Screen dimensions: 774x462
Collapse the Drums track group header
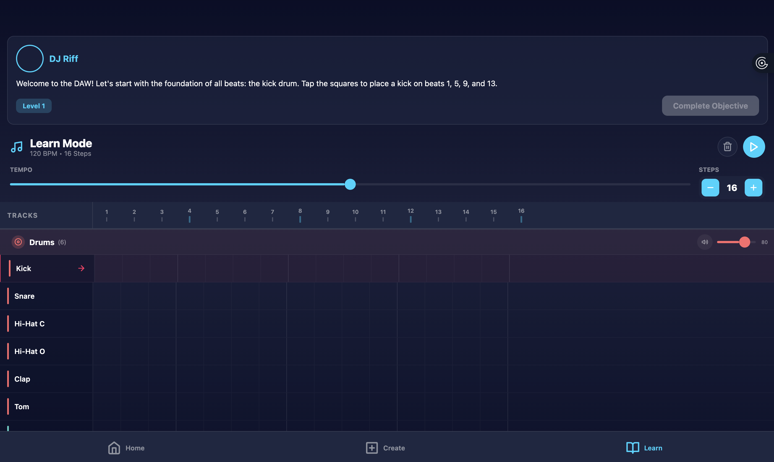pyautogui.click(x=42, y=242)
